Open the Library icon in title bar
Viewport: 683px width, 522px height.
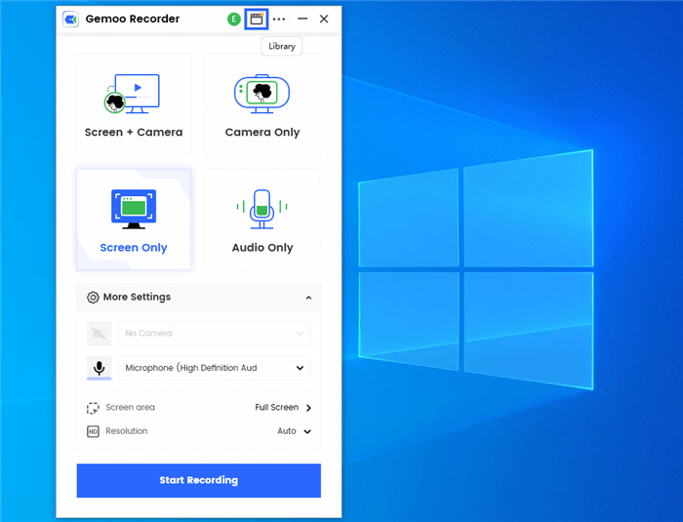[257, 19]
